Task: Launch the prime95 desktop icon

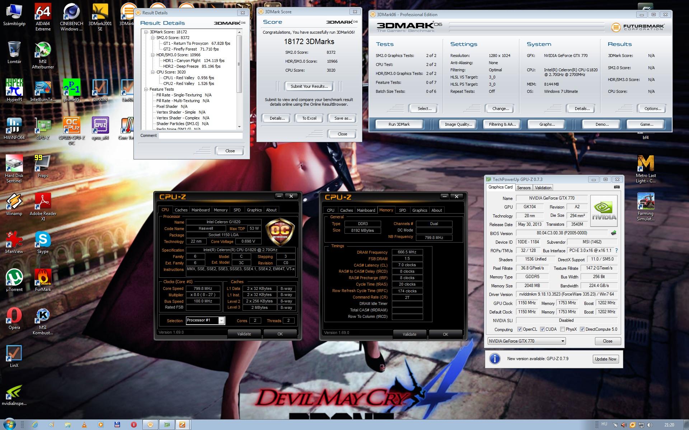Action: (71, 91)
